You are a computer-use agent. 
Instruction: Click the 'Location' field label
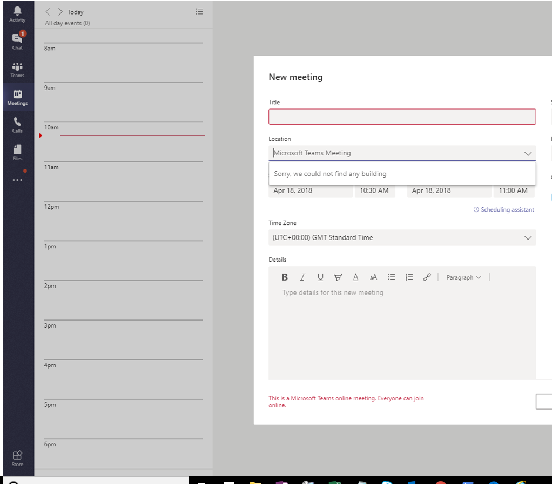click(280, 139)
